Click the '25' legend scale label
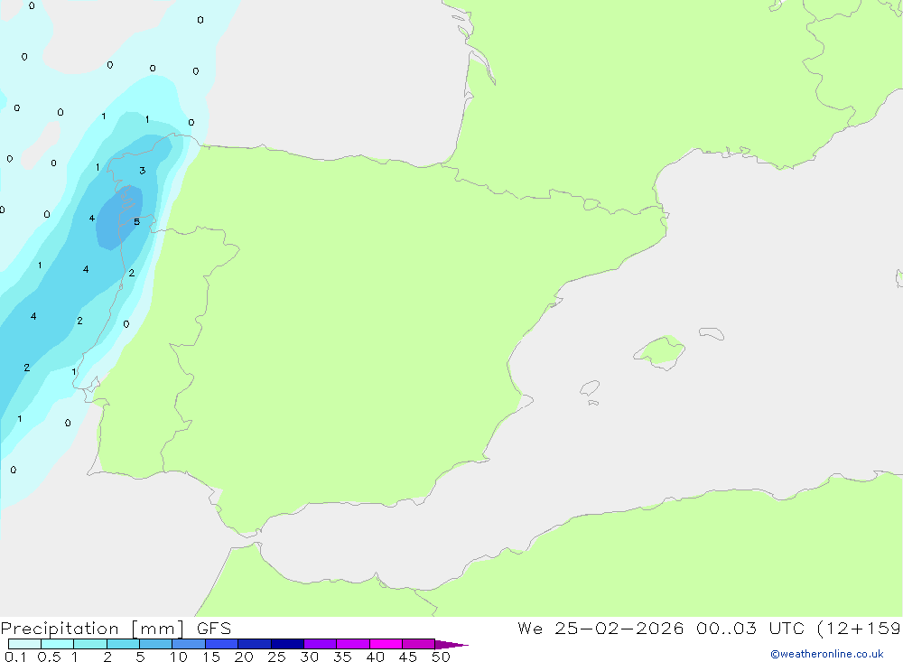903x662 pixels. point(277,657)
